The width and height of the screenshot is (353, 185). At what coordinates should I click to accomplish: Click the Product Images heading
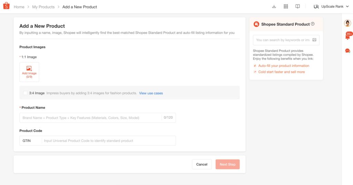point(32,47)
